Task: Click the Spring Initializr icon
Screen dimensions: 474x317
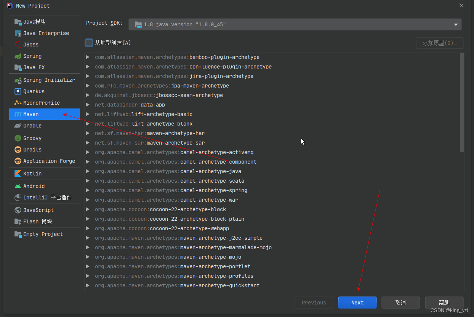Action: [18, 80]
